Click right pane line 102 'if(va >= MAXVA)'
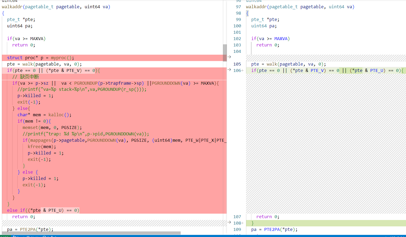This screenshot has width=406, height=237. coord(270,39)
